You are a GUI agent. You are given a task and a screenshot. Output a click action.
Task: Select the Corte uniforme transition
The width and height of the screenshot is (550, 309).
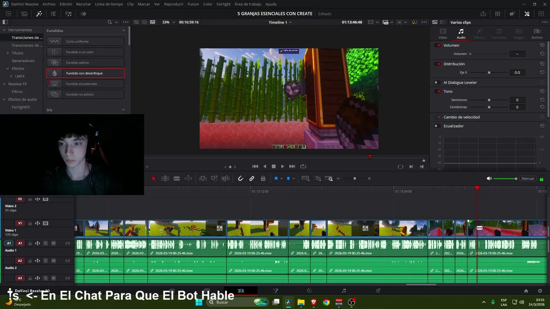click(x=86, y=42)
